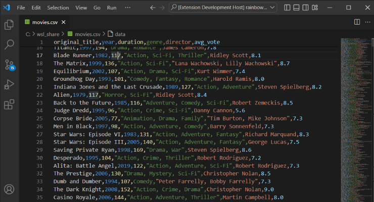
Task: Open the Search view in activity bar
Action: (9, 44)
